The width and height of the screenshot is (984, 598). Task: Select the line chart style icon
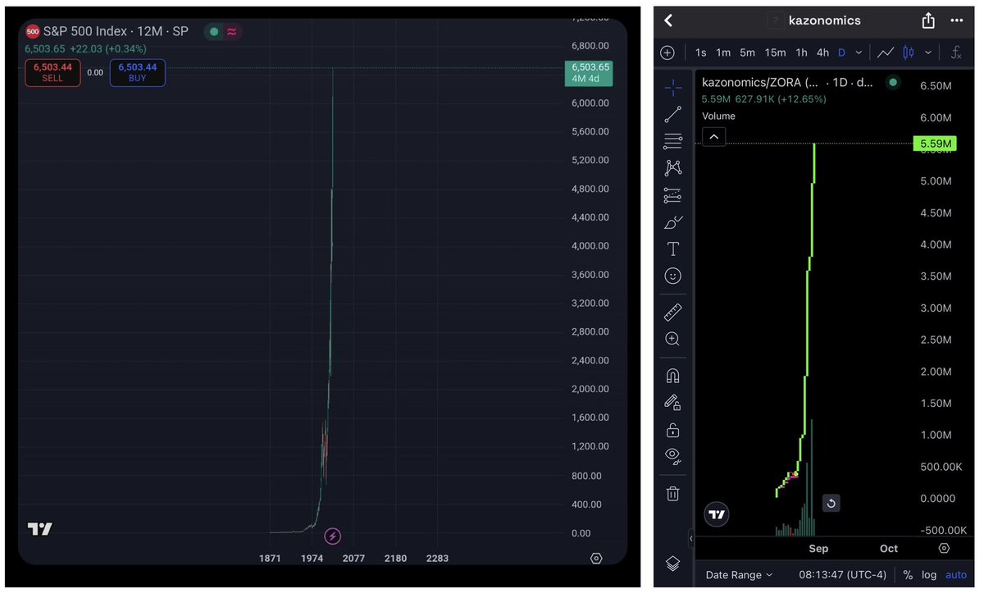point(886,52)
